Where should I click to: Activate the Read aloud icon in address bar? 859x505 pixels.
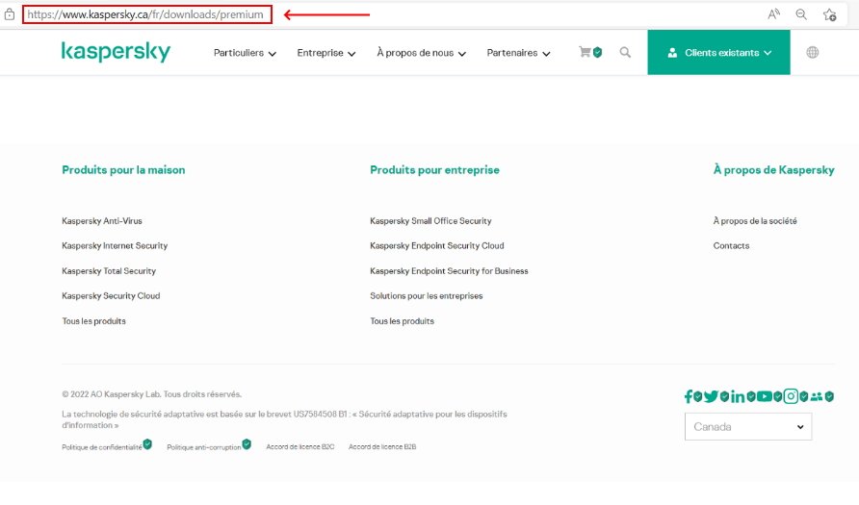773,14
